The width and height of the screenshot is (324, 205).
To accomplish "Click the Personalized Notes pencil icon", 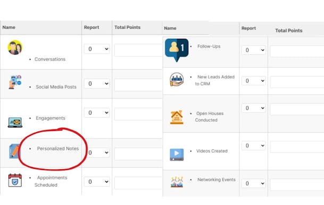I will click(x=14, y=151).
